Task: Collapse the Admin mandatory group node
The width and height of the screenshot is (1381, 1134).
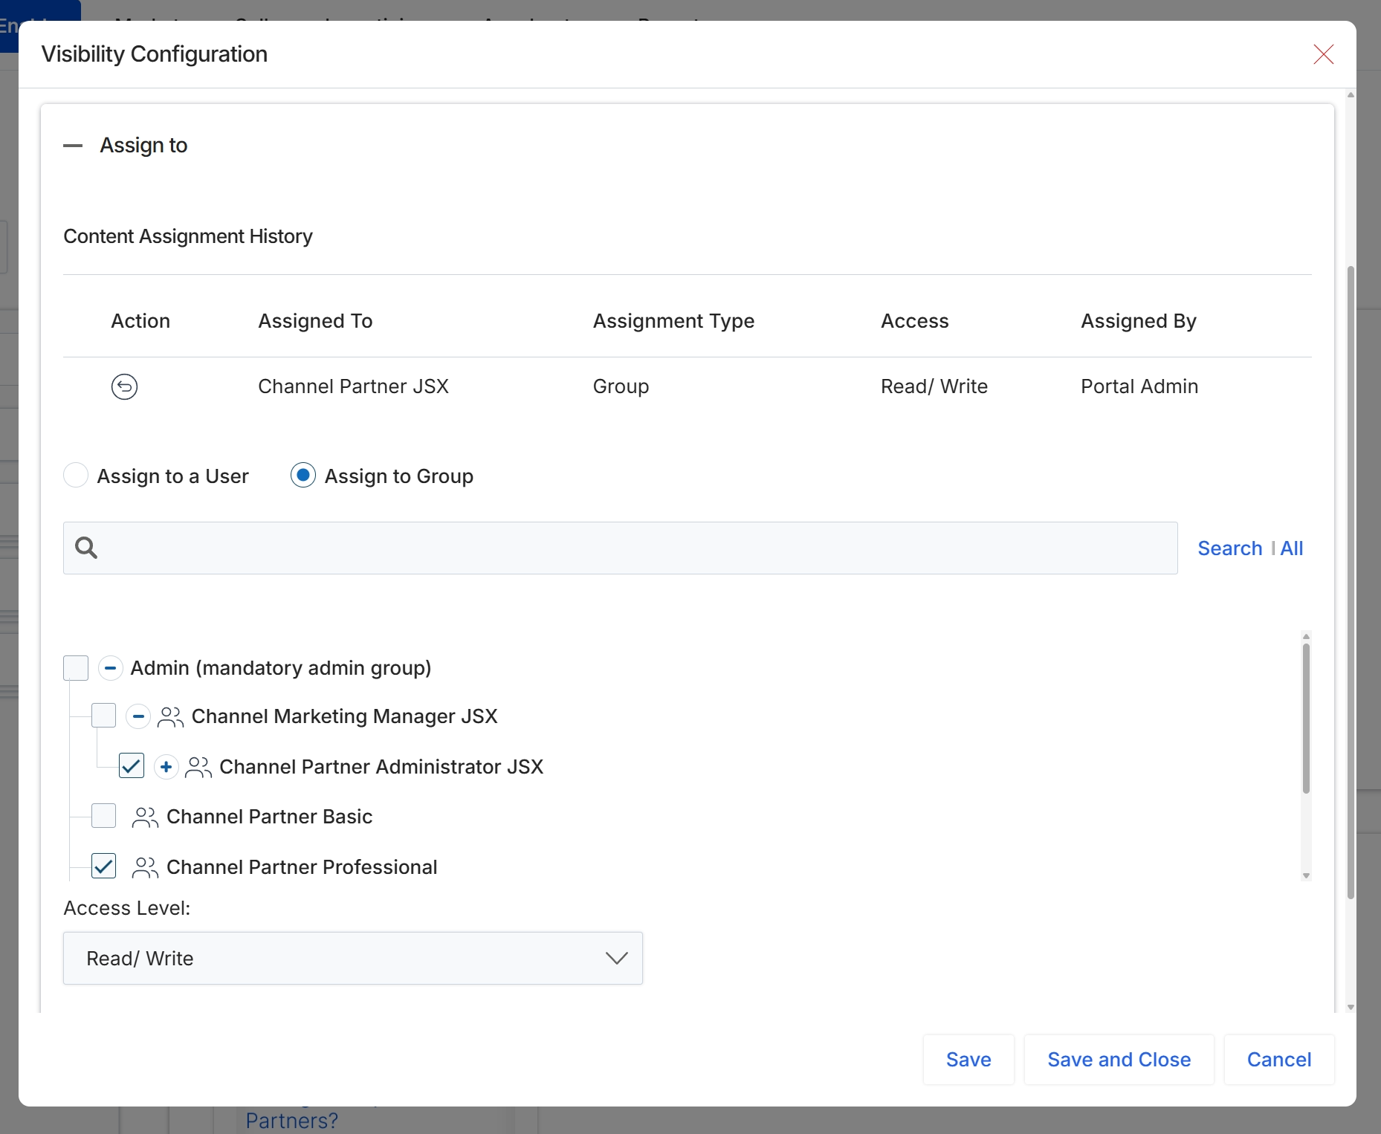Action: point(110,668)
